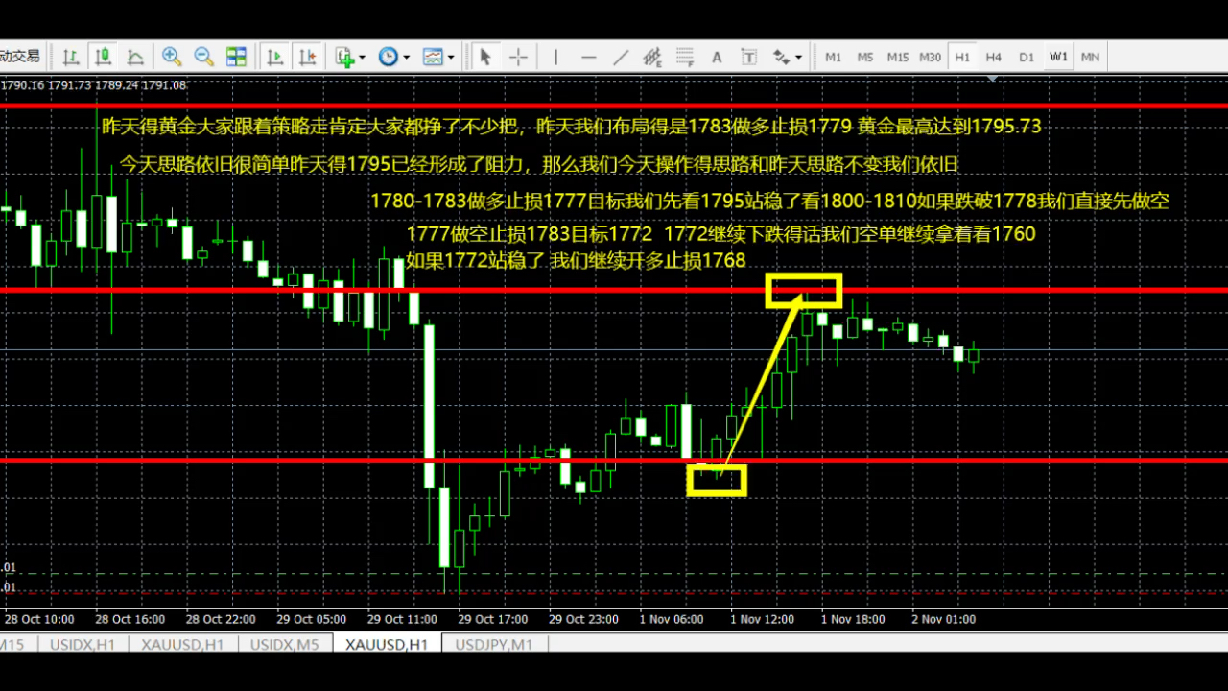
Task: Select the crosshair tool
Action: [x=518, y=57]
